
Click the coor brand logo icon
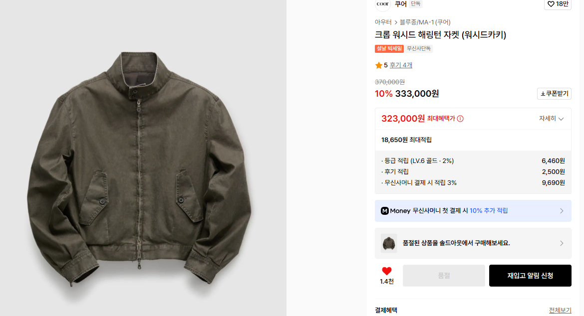(x=382, y=4)
